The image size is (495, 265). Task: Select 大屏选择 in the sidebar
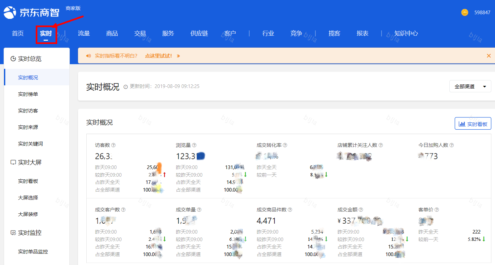coord(28,198)
